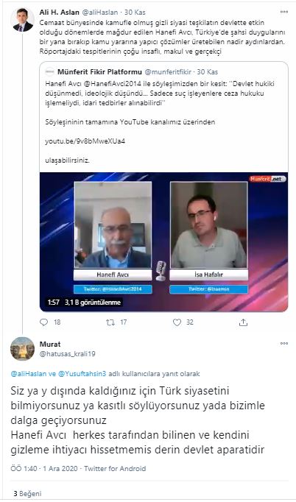Retweet Ali H. Aslan's tweet
The height and width of the screenshot is (502, 296).
tap(110, 322)
